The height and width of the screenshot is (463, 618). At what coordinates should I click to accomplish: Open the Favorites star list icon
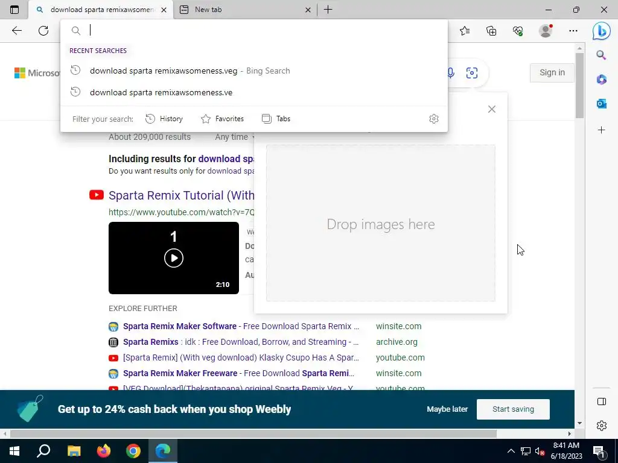click(465, 31)
